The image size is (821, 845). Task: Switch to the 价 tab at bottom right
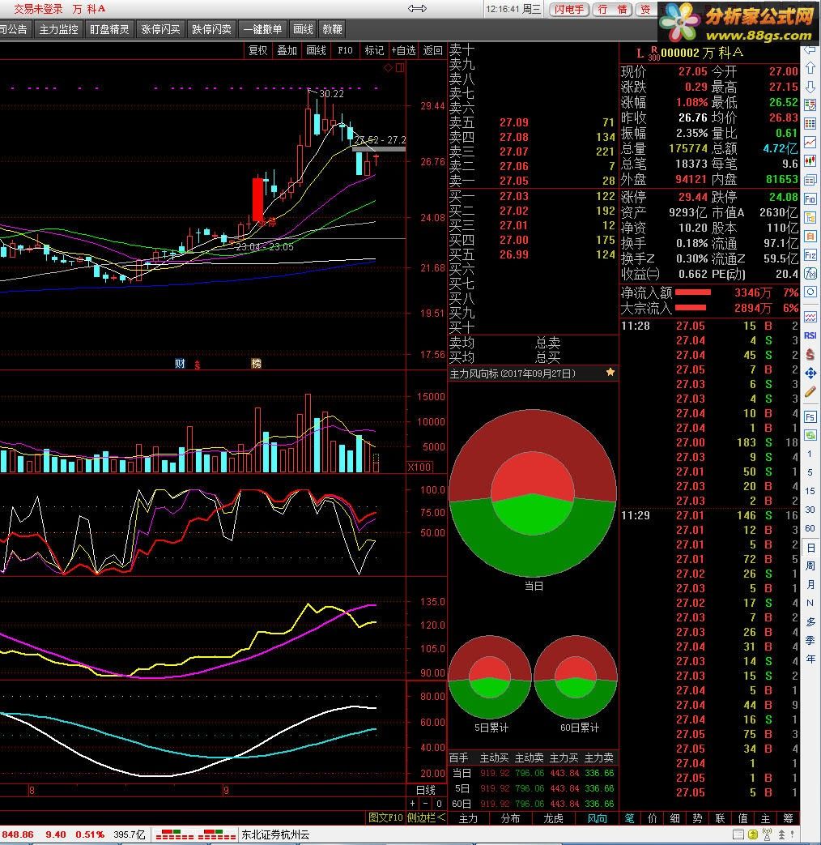click(653, 818)
